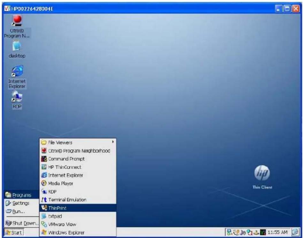Viewport: 303px width, 238px height.
Task: Click the 11:55 AM clock
Action: (x=277, y=232)
